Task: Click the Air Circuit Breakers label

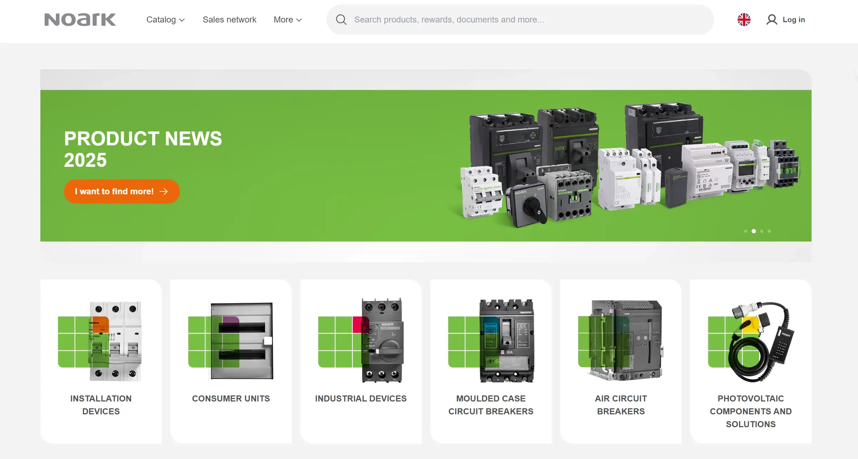Action: pyautogui.click(x=621, y=405)
